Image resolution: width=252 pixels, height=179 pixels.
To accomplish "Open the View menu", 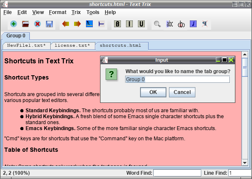I will click(x=38, y=12).
